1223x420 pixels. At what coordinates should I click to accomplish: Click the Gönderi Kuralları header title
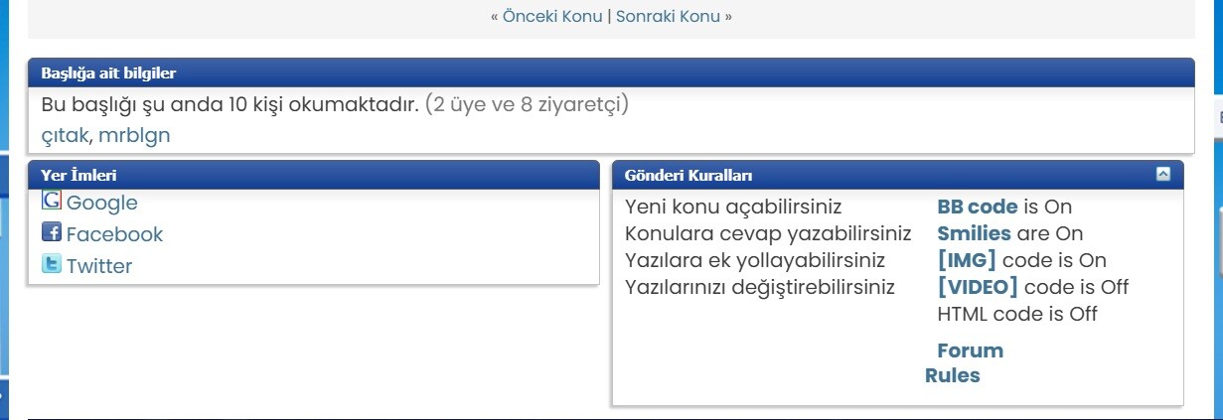click(688, 176)
